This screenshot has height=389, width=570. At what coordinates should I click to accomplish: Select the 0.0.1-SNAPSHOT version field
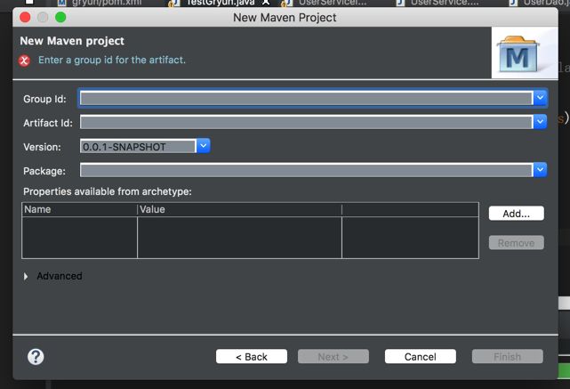[x=138, y=147]
